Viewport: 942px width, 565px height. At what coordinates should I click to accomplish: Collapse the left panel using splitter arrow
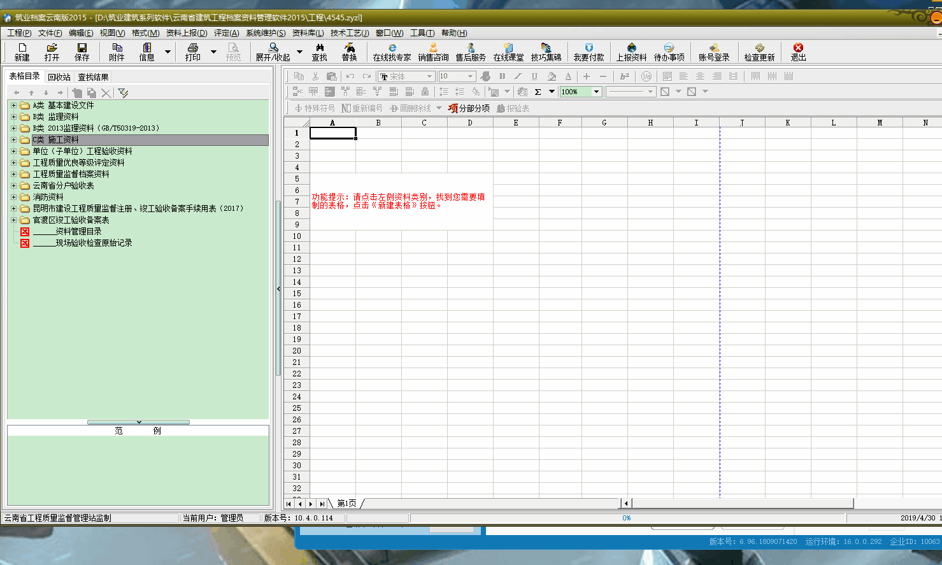[278, 289]
